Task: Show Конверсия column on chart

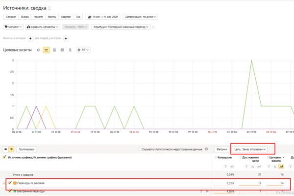Action: point(232,167)
